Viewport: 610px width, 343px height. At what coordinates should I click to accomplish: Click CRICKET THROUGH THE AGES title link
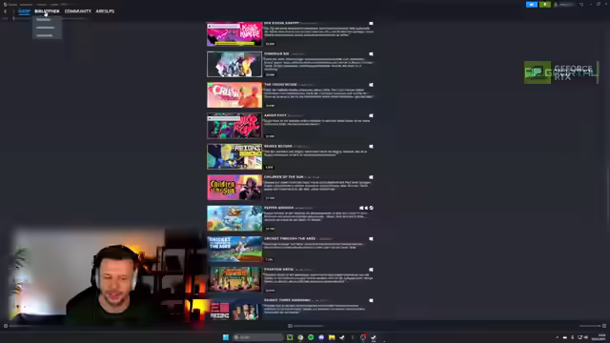click(290, 238)
